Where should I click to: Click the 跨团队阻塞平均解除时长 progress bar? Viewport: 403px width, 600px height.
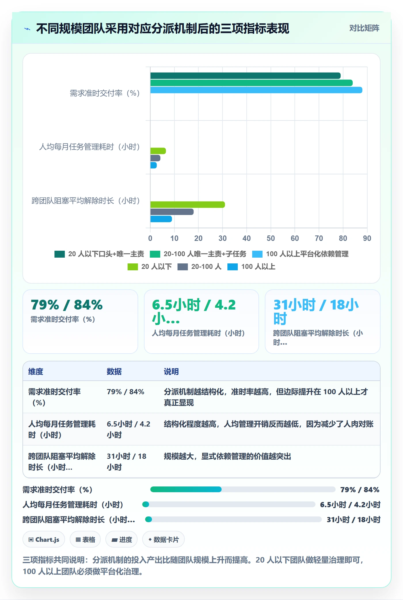pos(233,519)
